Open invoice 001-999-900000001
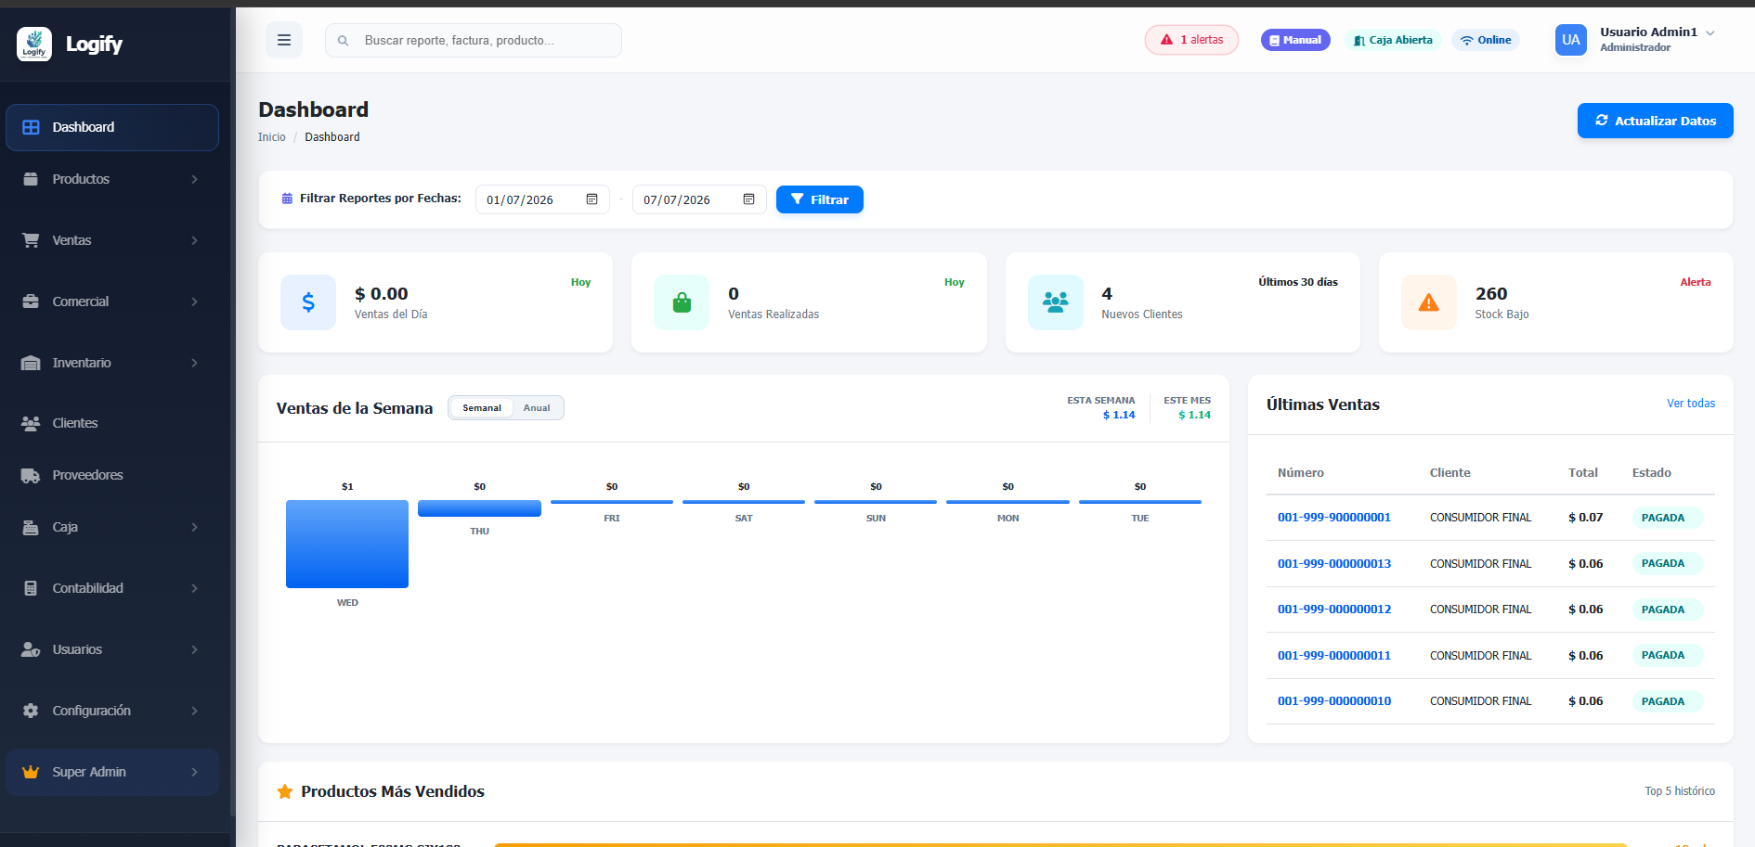1755x847 pixels. coord(1334,518)
